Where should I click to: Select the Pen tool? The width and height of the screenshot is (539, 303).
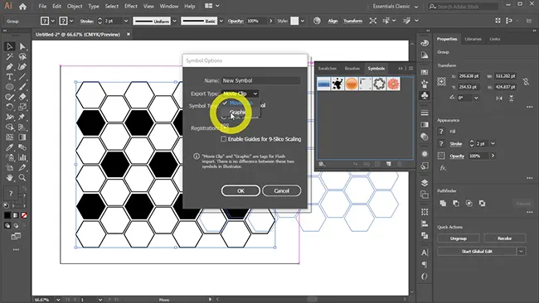[9, 66]
